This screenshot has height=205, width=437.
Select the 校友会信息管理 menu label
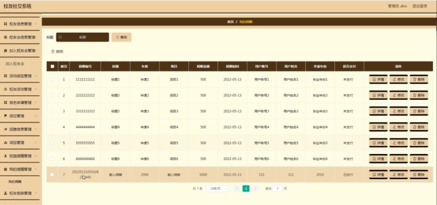22,37
